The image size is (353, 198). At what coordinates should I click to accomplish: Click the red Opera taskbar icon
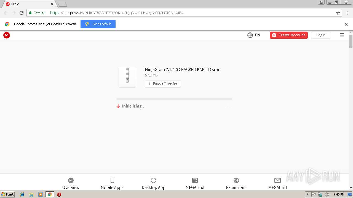pos(59,194)
